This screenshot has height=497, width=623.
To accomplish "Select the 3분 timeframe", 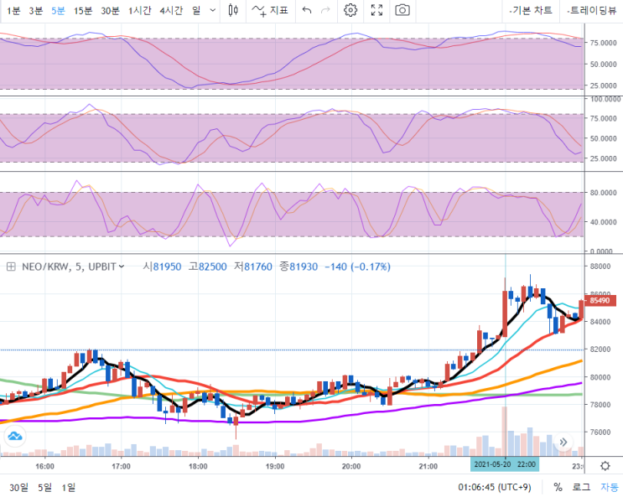I will click(36, 10).
